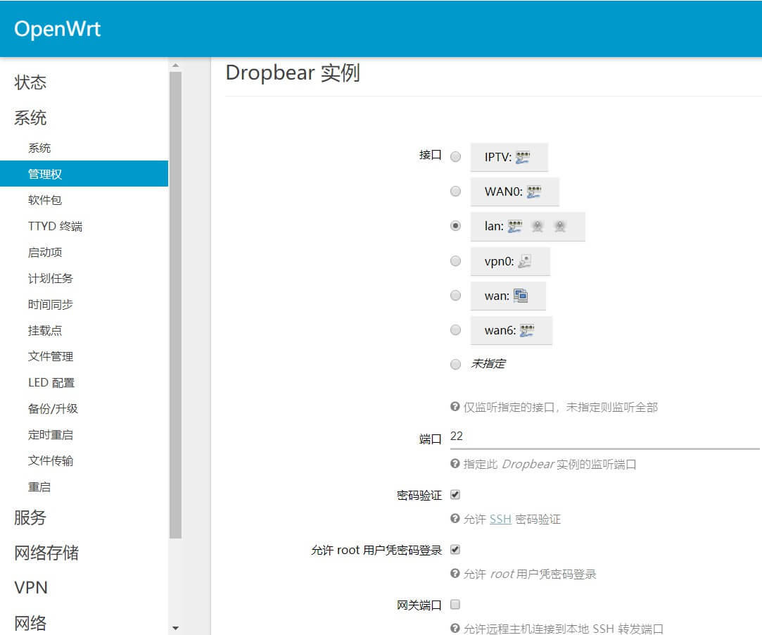The image size is (762, 635).
Task: Click the wan6 interface icon
Action: pyautogui.click(x=527, y=330)
